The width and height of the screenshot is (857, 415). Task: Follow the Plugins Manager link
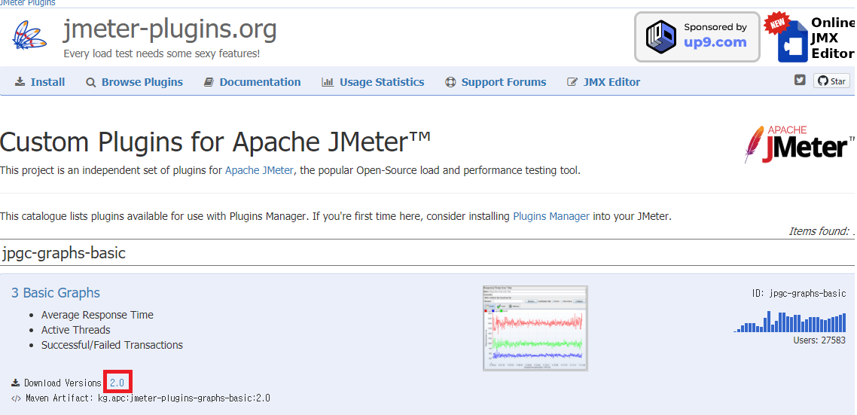tap(551, 216)
